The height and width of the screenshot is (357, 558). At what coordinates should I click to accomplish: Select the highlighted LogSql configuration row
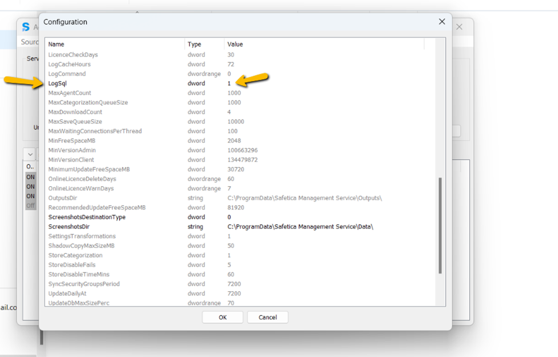(114, 83)
